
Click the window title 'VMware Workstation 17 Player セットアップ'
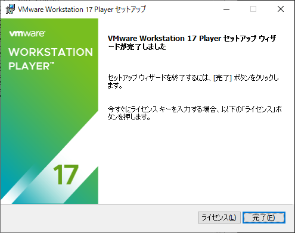click(82, 10)
